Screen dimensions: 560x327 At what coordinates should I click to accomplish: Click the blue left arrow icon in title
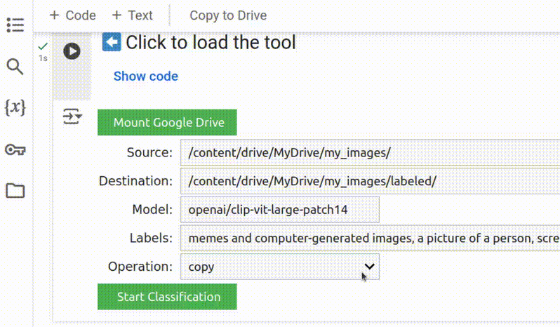pos(112,42)
